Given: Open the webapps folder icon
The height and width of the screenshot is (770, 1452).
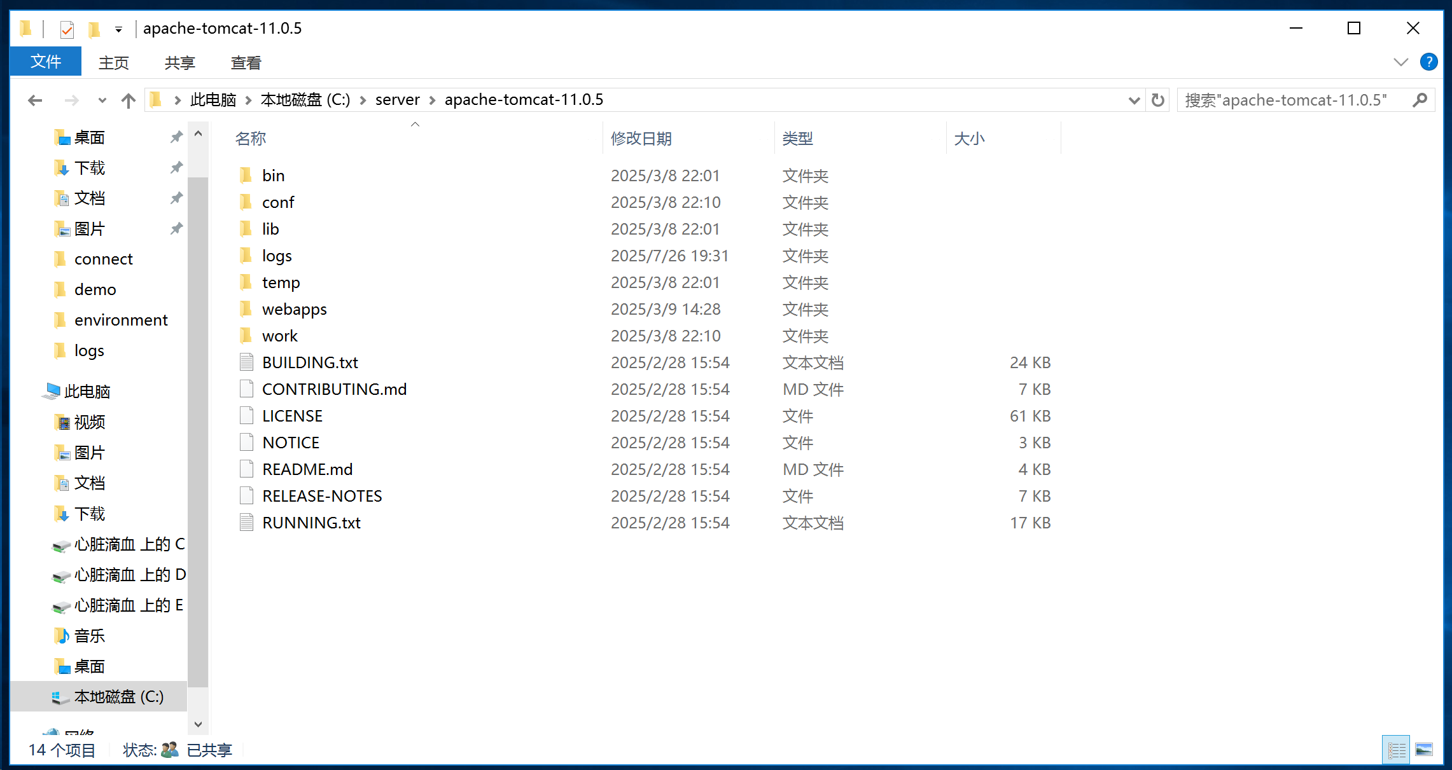Looking at the screenshot, I should (246, 310).
